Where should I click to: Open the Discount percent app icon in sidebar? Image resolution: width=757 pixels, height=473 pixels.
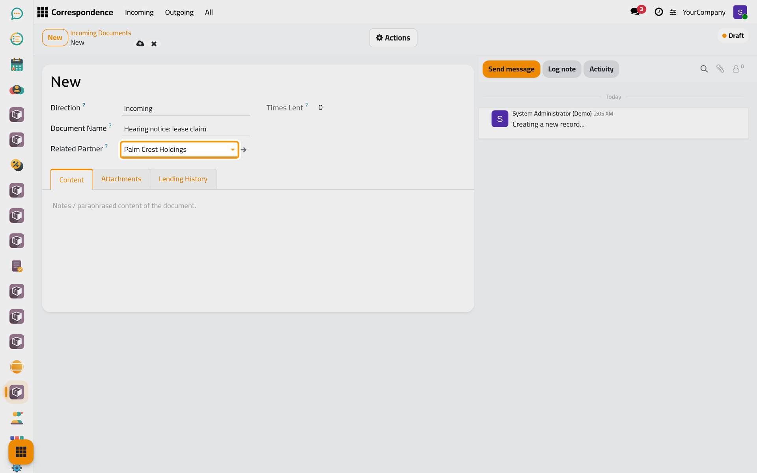[x=17, y=165]
